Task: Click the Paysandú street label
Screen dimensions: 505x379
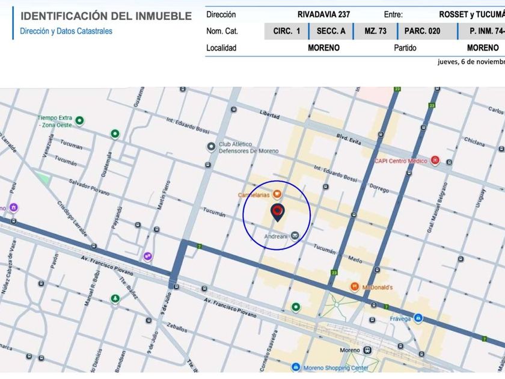Action: [117, 218]
